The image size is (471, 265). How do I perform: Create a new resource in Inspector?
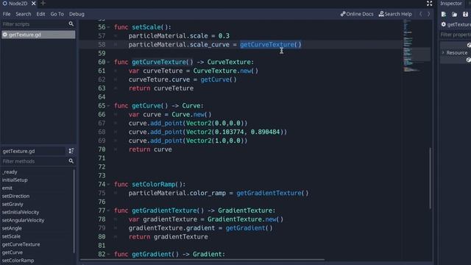pyautogui.click(x=444, y=14)
